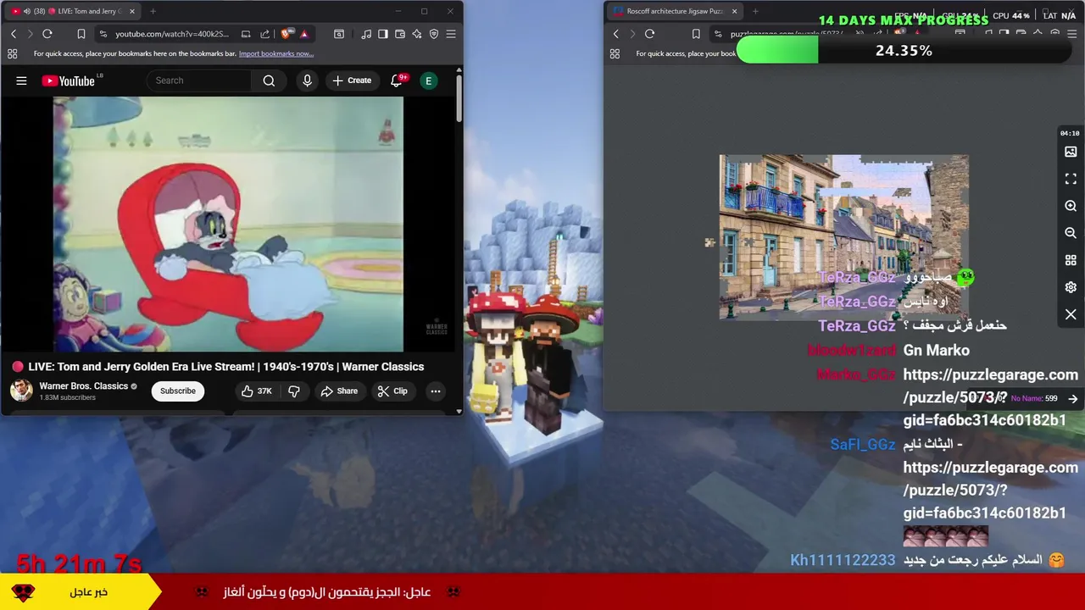Bookmark the puzzlegarage page

pyautogui.click(x=696, y=34)
